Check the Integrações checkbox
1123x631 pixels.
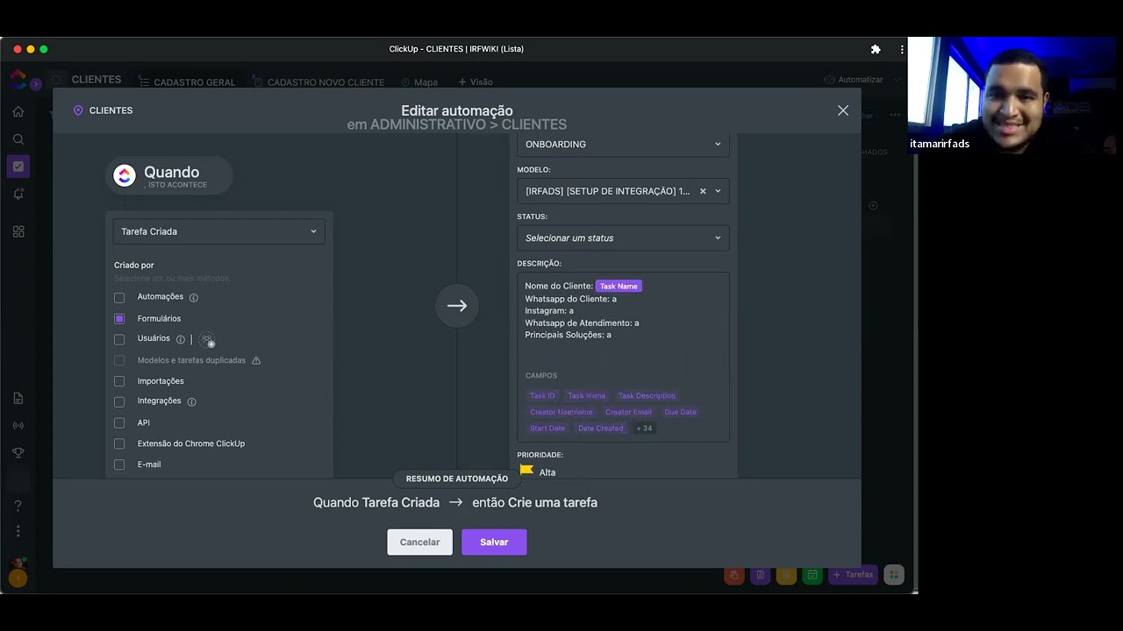[119, 402]
